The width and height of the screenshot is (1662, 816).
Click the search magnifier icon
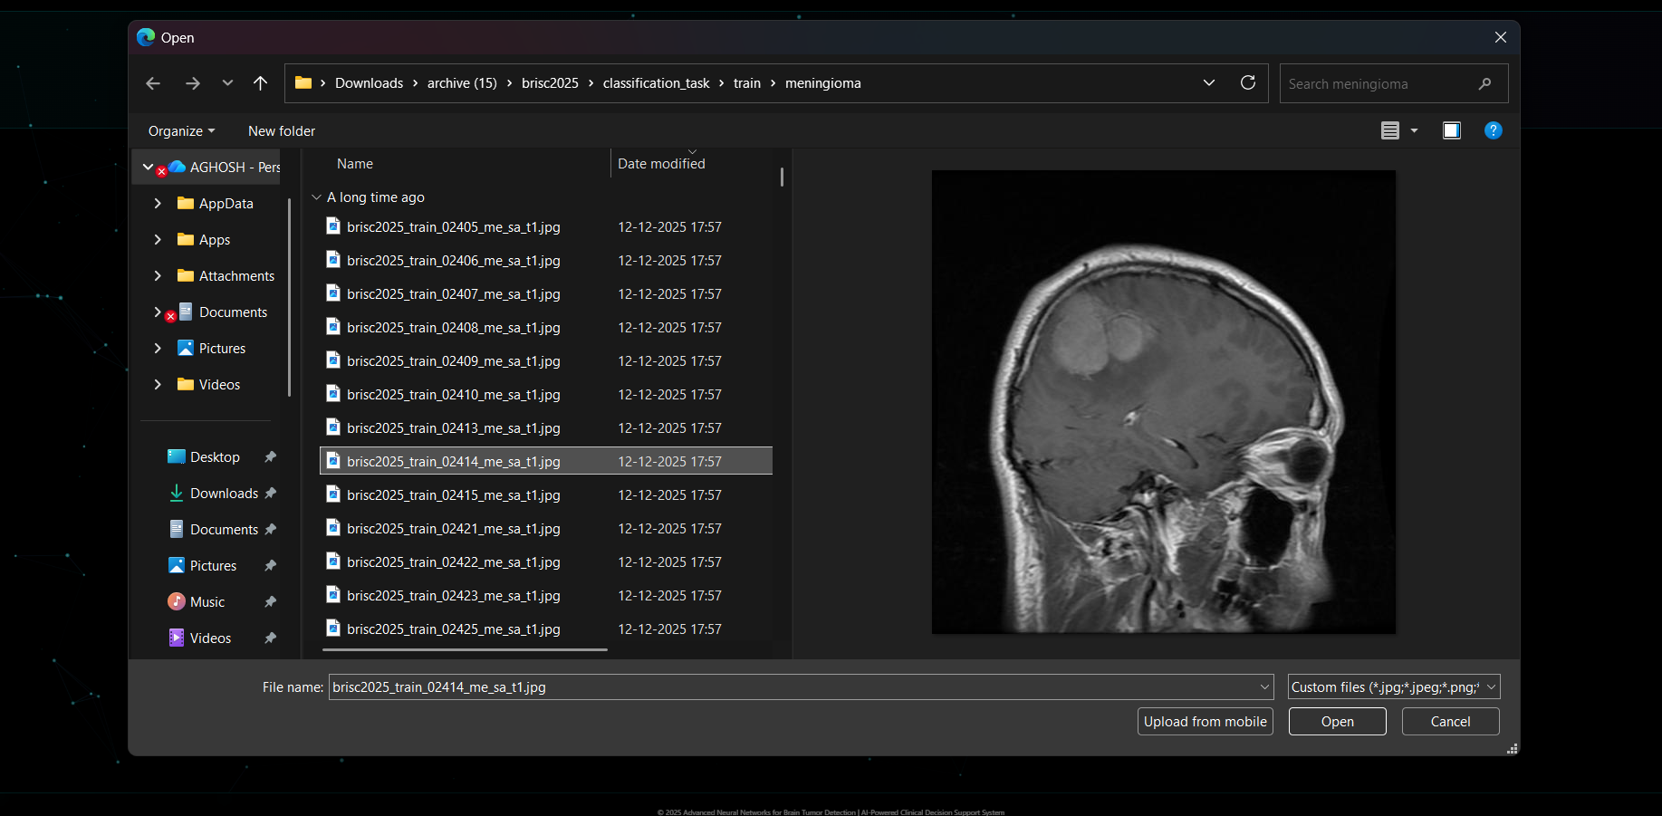pos(1484,84)
